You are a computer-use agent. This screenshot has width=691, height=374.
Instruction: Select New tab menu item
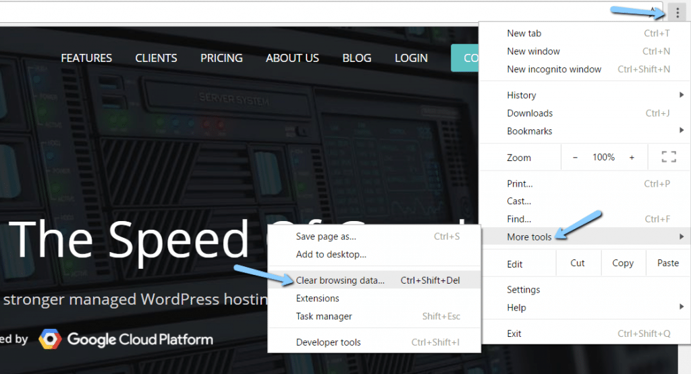[585, 34]
